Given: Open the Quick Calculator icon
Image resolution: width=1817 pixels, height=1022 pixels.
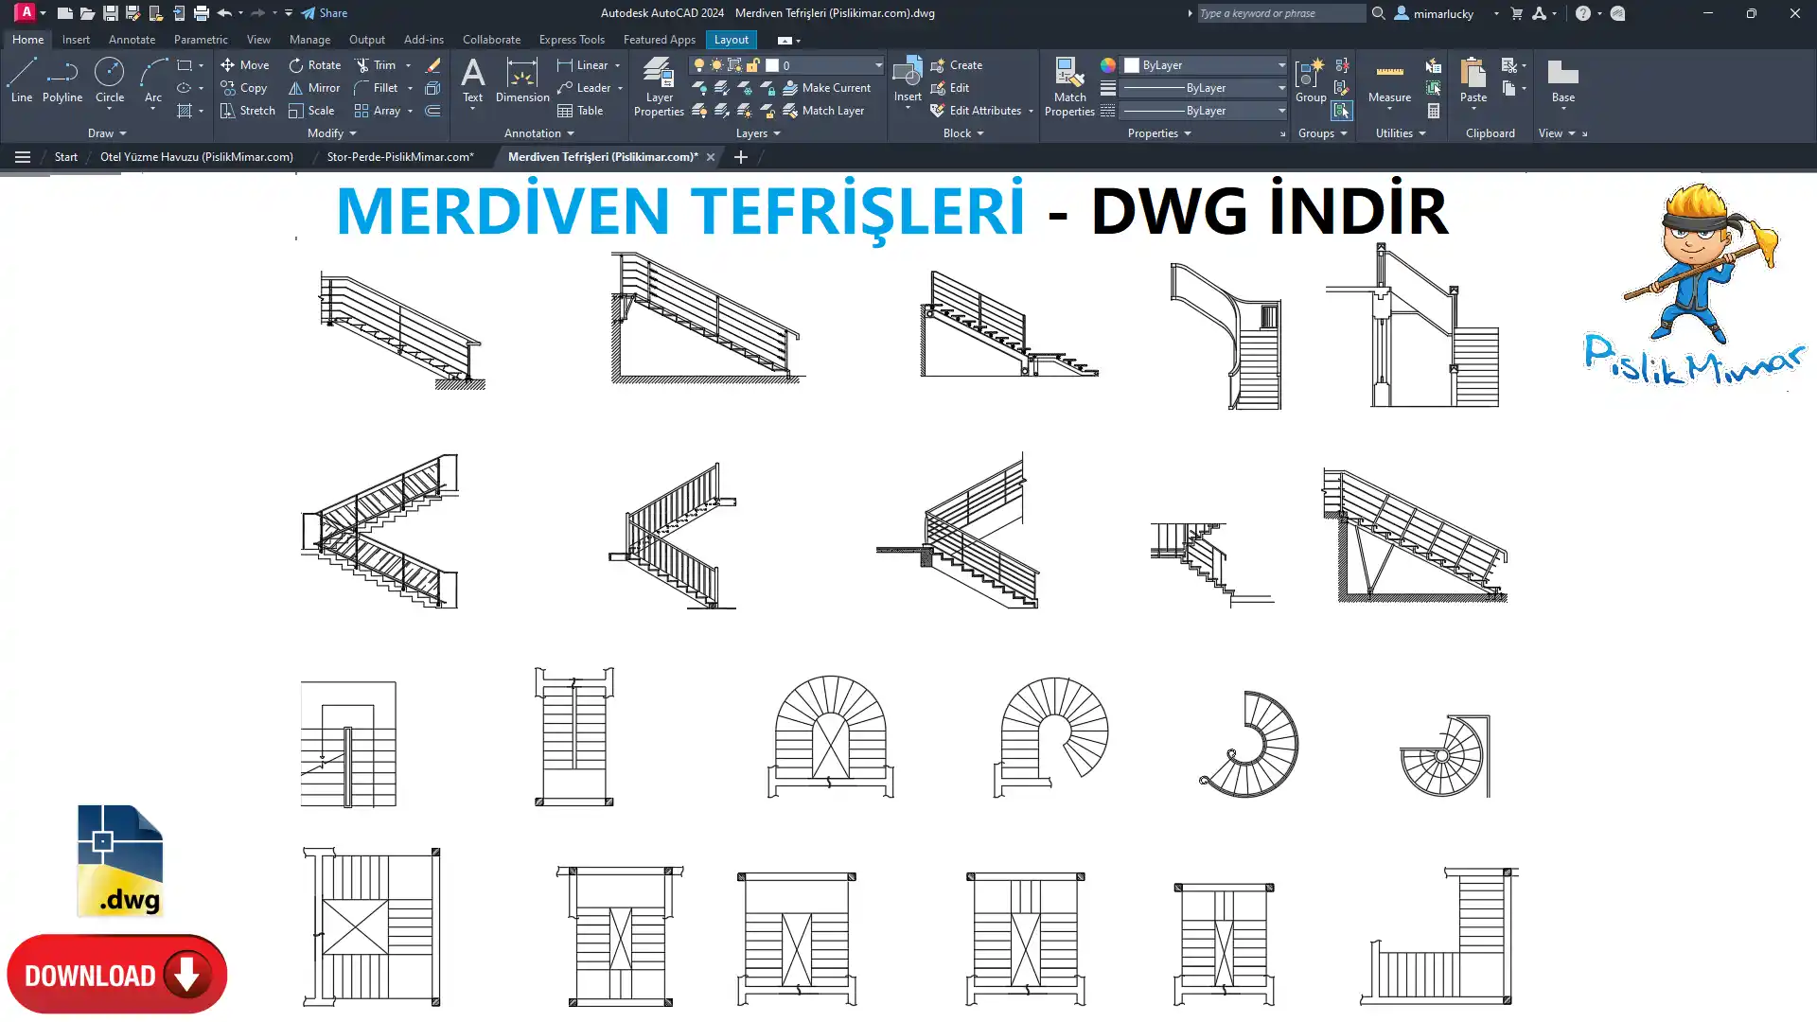Looking at the screenshot, I should 1434,111.
